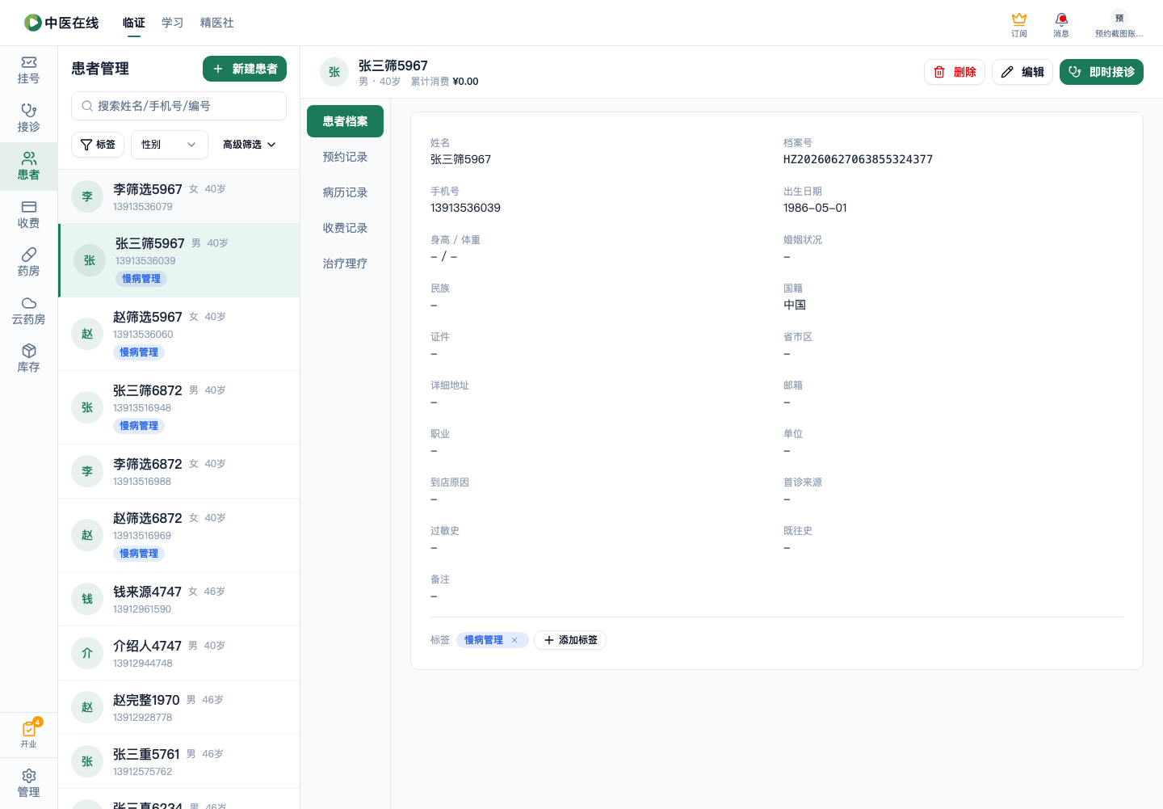The width and height of the screenshot is (1163, 809).
Task: Click phone number 13913536039 in the profile
Action: click(x=465, y=208)
